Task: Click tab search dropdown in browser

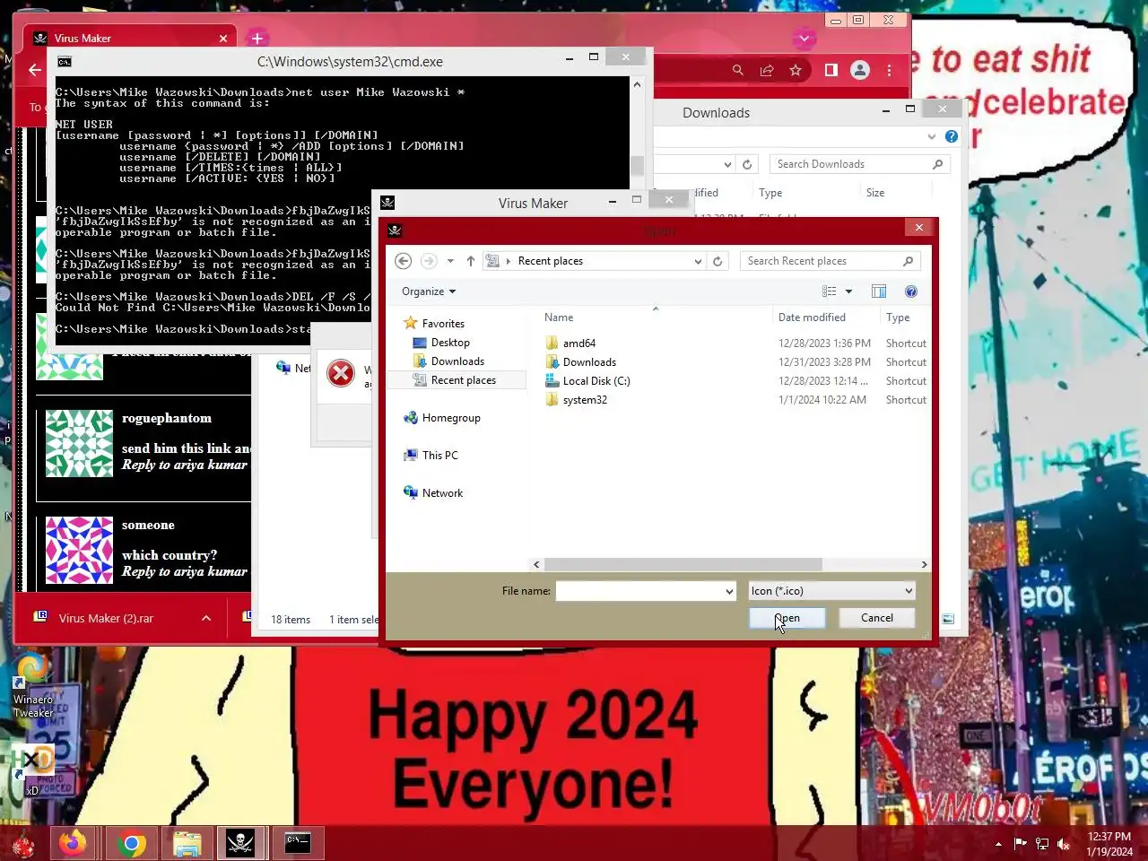Action: pyautogui.click(x=804, y=39)
